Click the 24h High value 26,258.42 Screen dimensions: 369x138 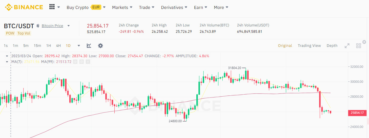coord(160,31)
